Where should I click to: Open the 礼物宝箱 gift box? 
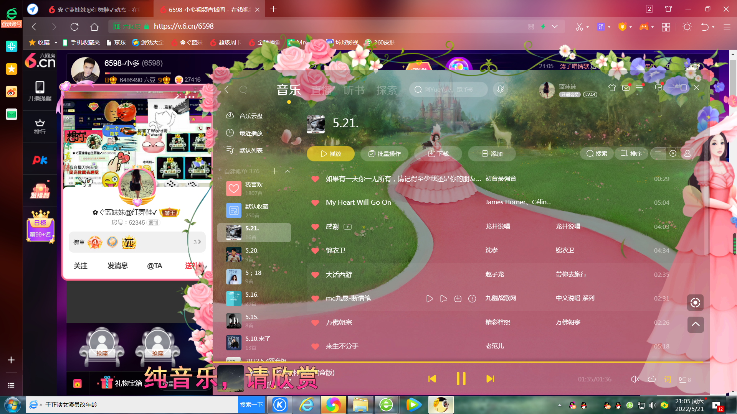tap(121, 383)
